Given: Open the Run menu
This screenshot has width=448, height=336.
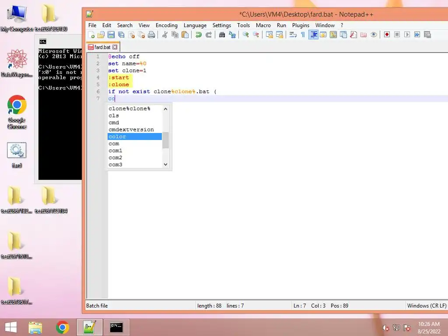Looking at the screenshot, I should coord(281,25).
